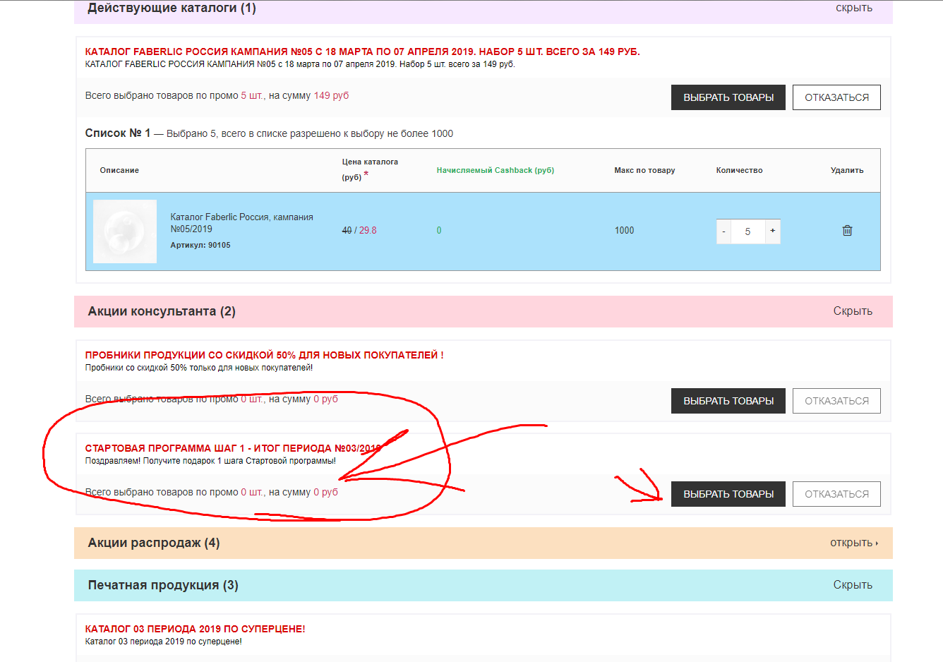Decline the Faberlic campaign №05 catalog promo
This screenshot has height=662, width=943.
tap(836, 97)
